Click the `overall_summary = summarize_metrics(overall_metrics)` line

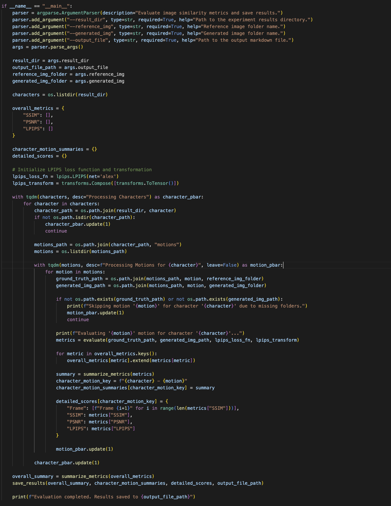(x=83, y=476)
